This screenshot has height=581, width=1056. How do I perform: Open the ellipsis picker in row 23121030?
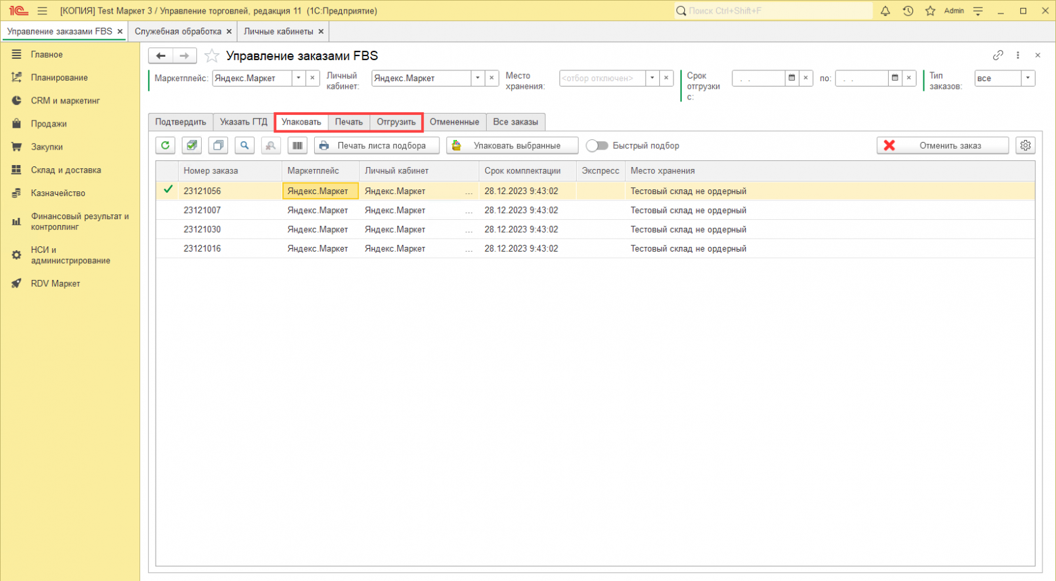[469, 229]
